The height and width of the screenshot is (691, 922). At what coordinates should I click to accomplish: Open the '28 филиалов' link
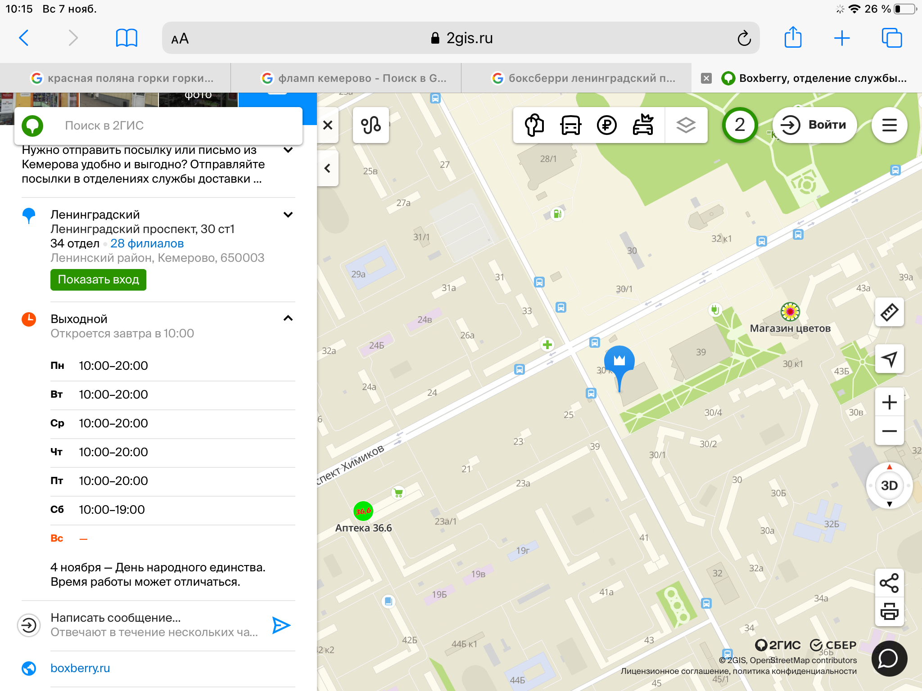[147, 243]
